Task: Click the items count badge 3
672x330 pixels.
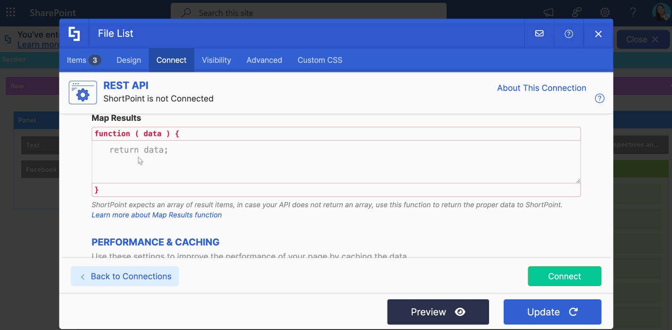Action: tap(95, 60)
